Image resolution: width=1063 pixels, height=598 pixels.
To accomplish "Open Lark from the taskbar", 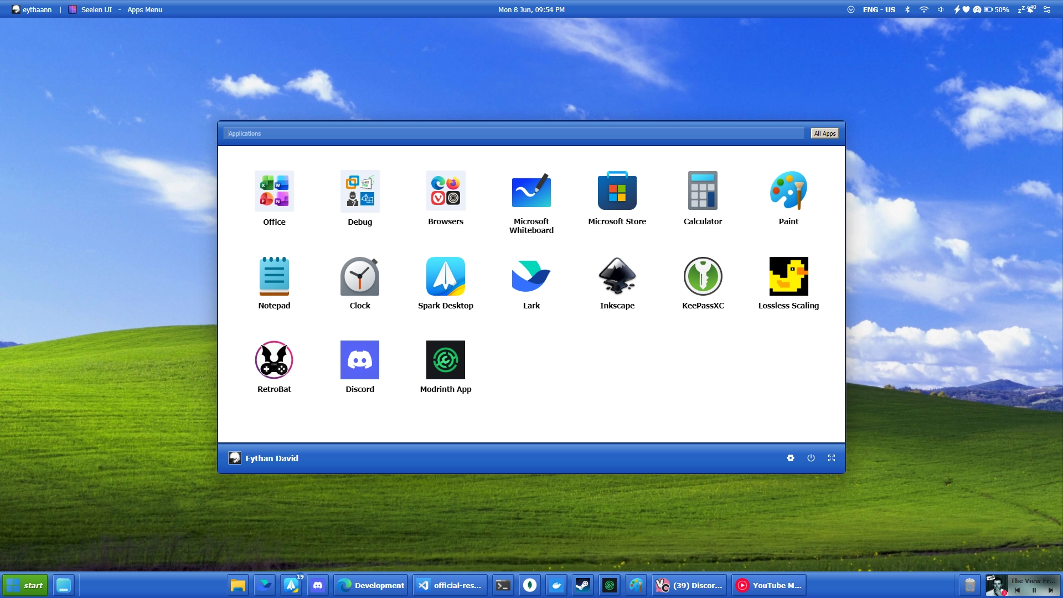I will click(265, 585).
